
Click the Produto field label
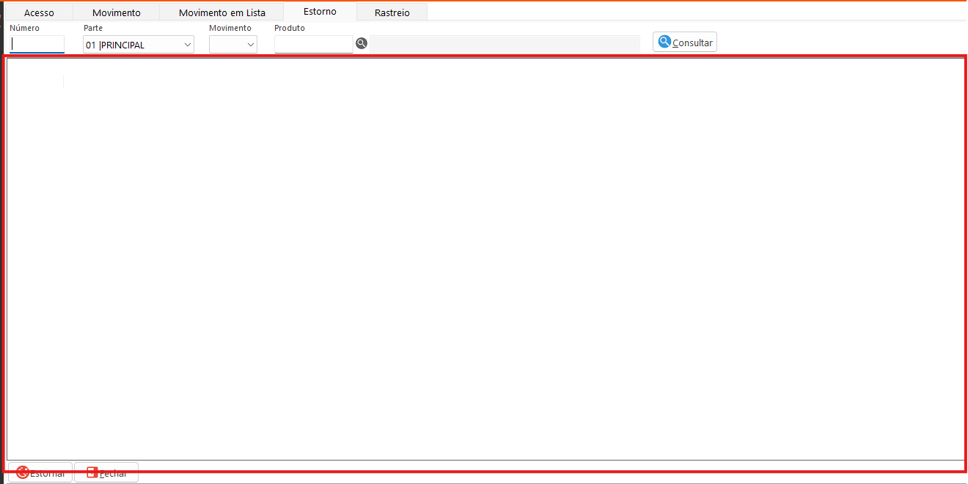pyautogui.click(x=290, y=28)
